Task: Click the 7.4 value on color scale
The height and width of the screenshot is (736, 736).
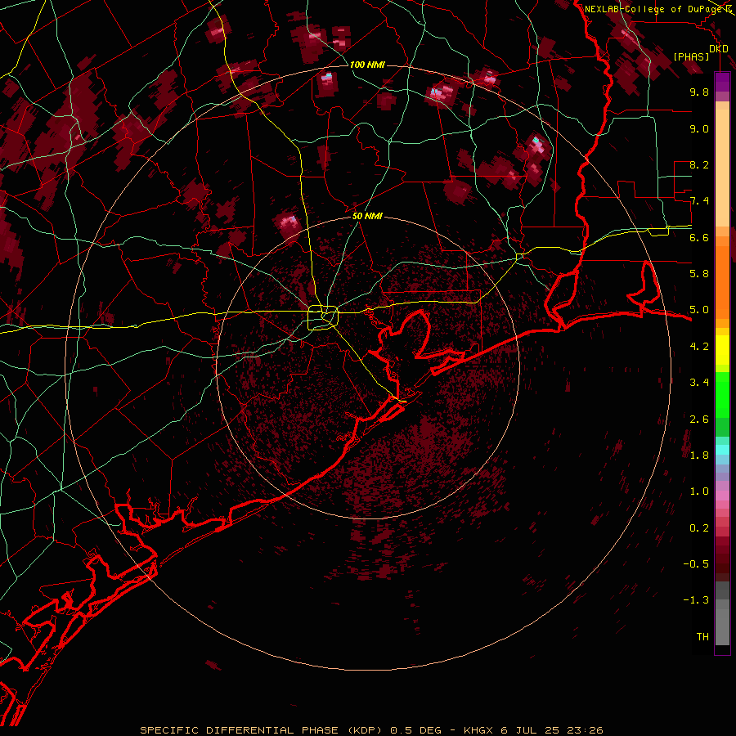Action: click(x=699, y=201)
